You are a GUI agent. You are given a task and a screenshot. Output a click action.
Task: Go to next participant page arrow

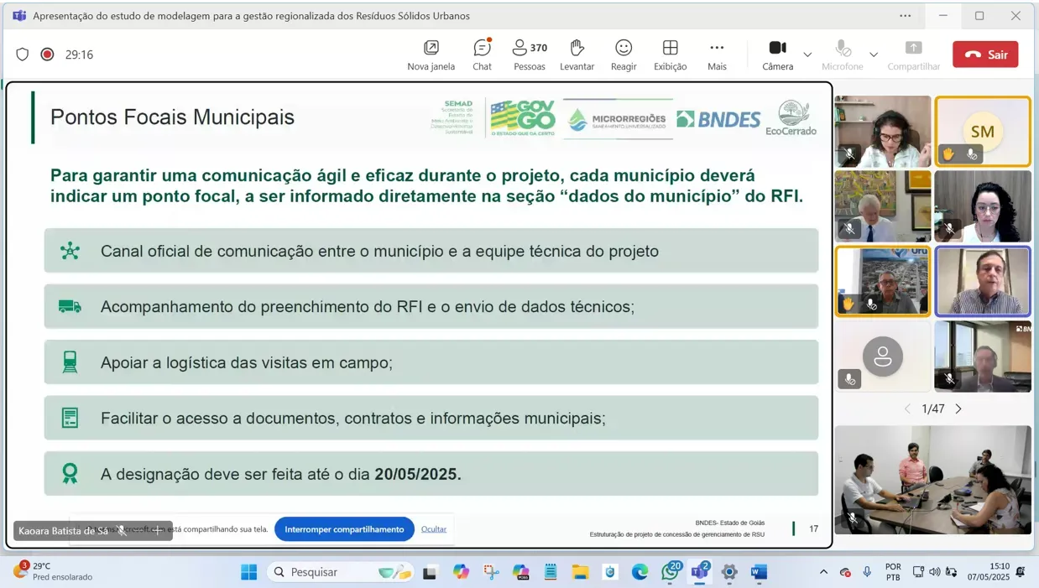click(958, 409)
